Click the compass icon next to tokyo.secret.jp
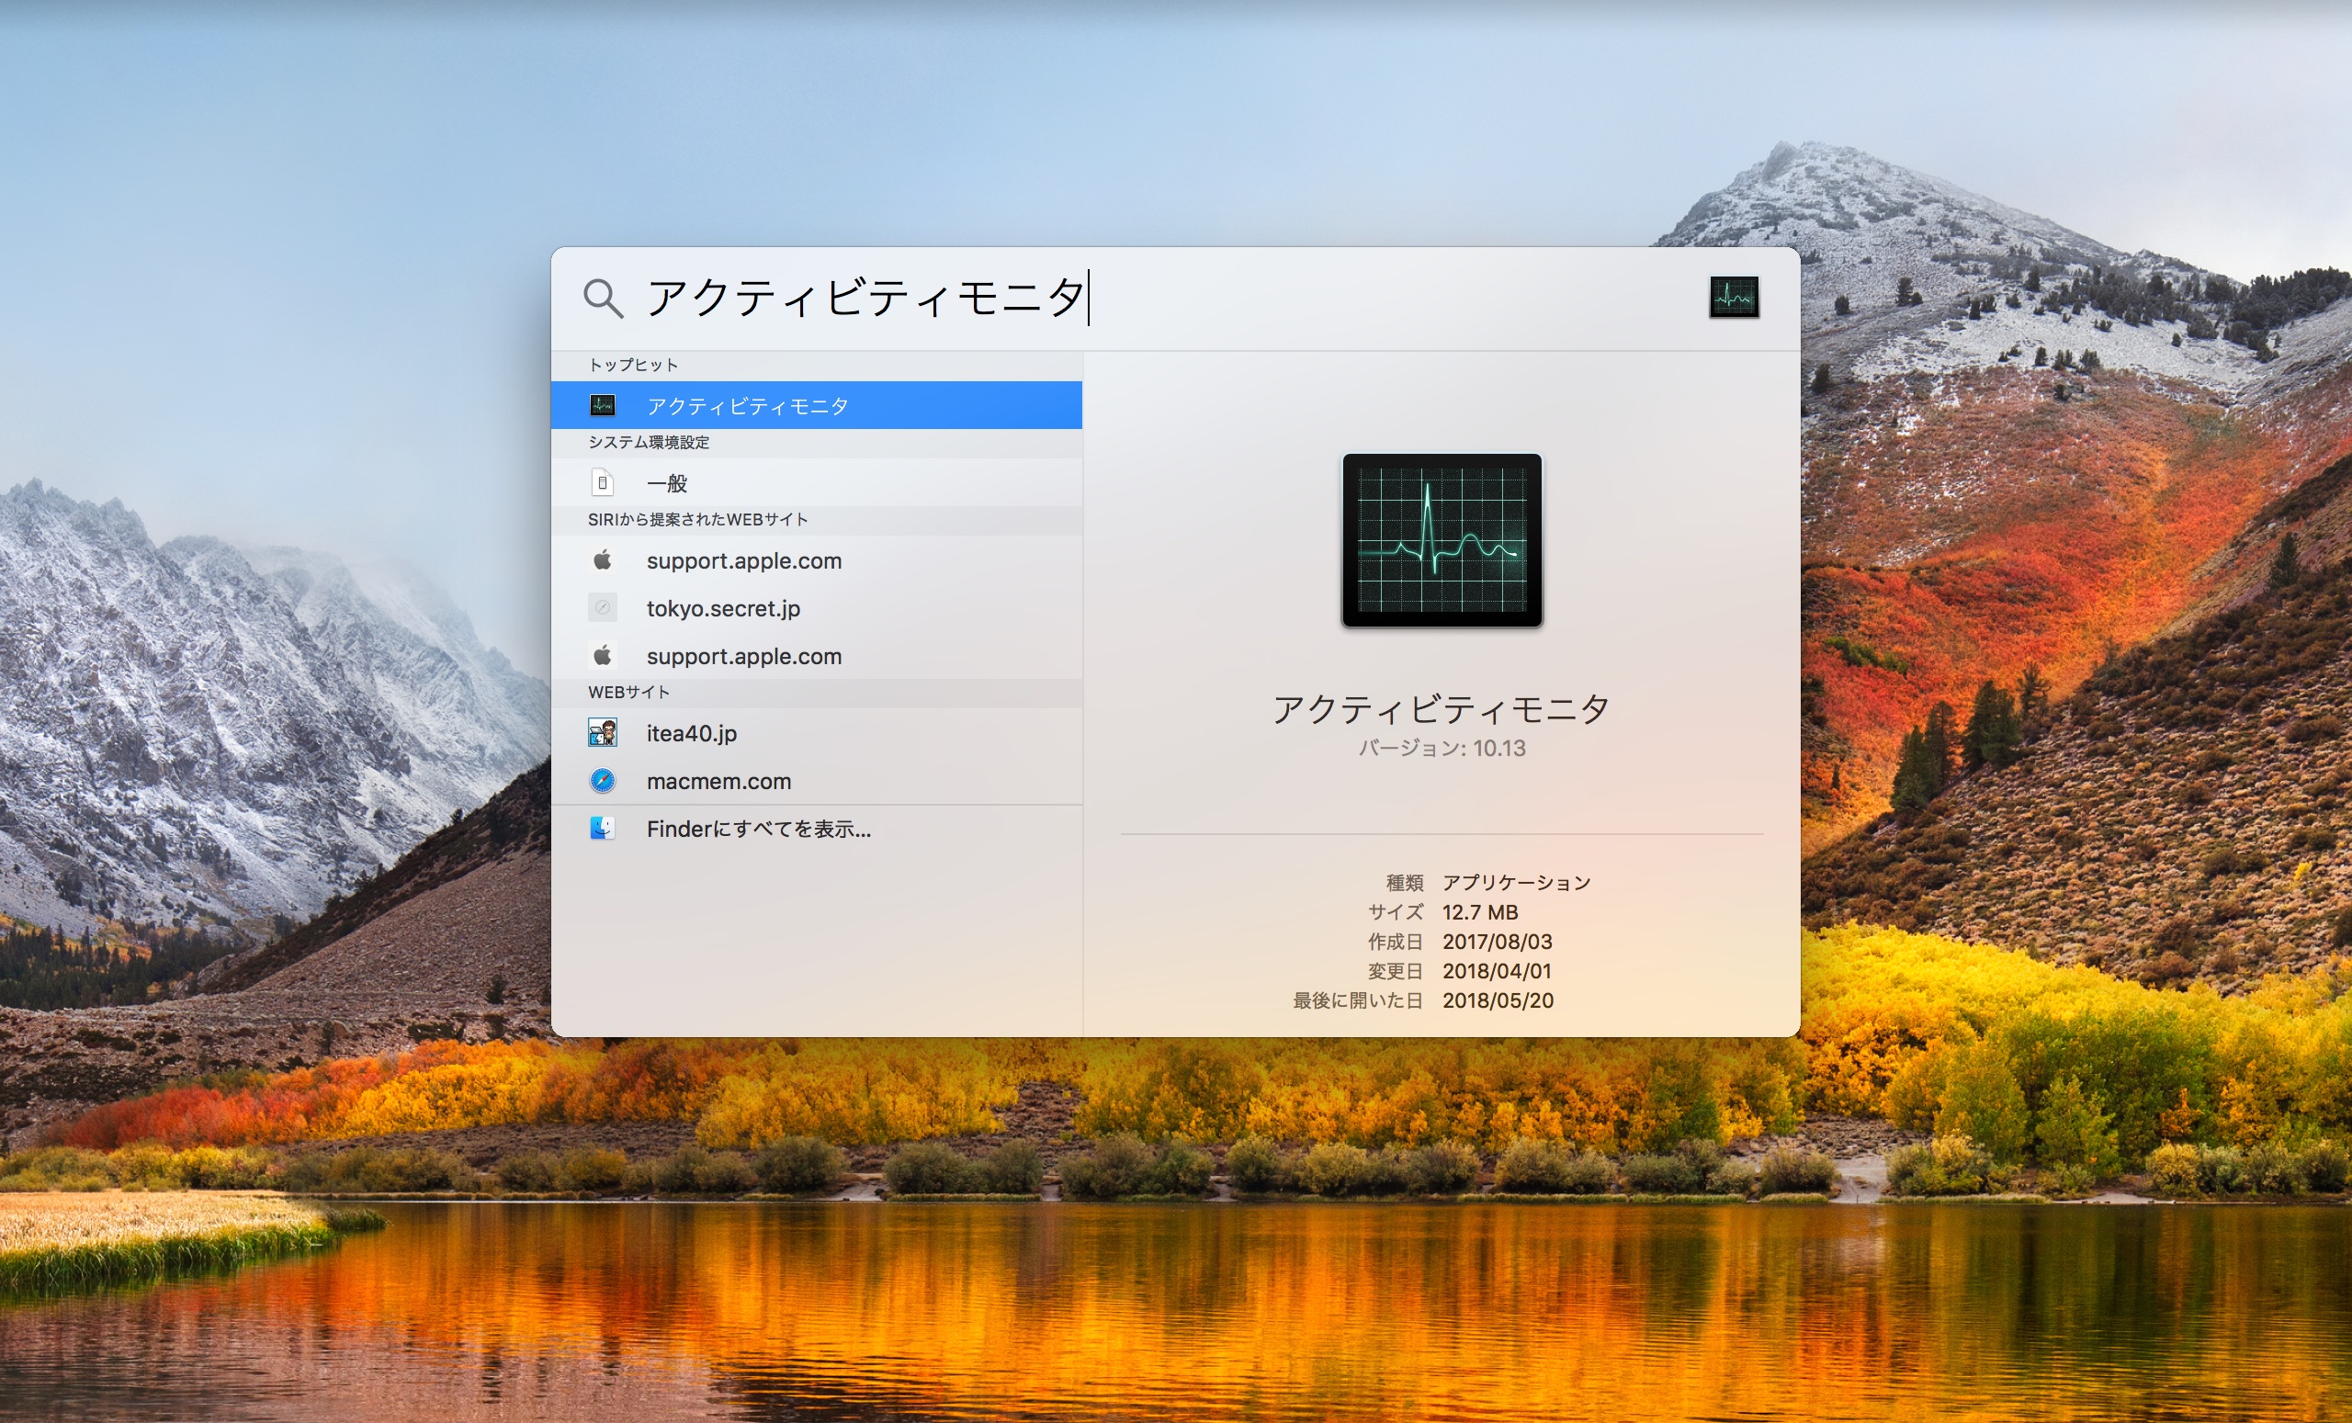2352x1423 pixels. pos(603,608)
